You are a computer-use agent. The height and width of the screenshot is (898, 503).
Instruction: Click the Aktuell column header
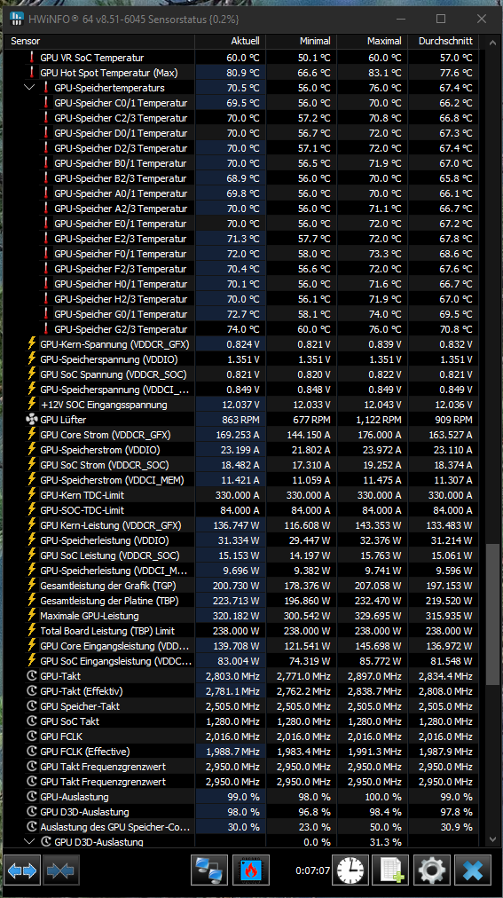[230, 41]
